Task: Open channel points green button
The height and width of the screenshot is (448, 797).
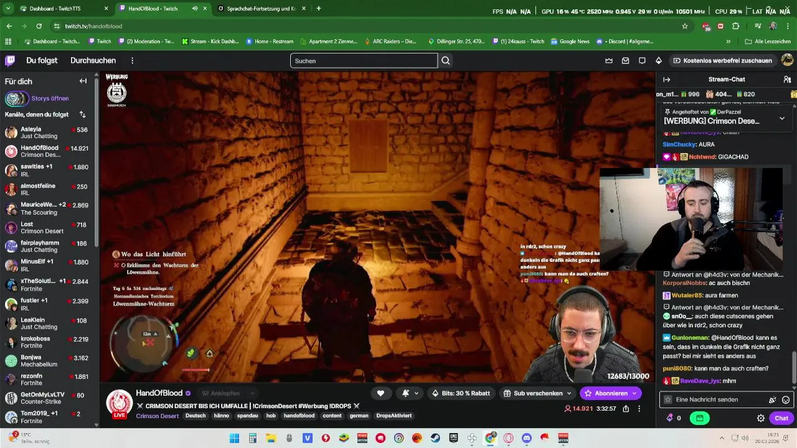Action: 700,418
